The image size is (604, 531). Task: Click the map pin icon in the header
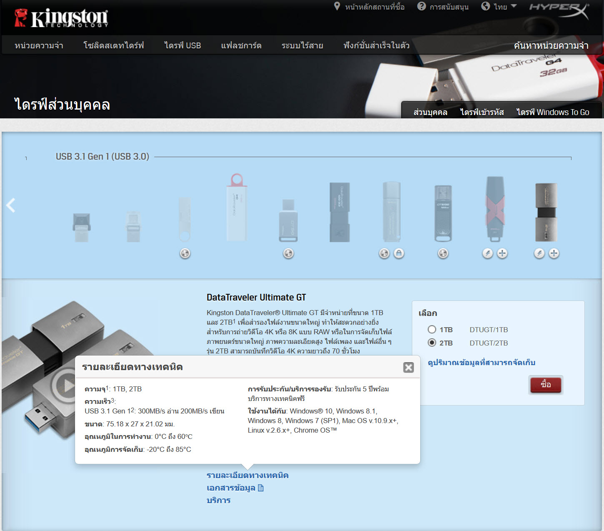[337, 6]
